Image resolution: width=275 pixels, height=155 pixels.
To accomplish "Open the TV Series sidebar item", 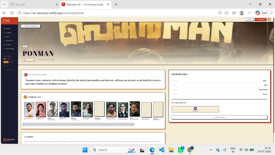I will coord(8,33).
